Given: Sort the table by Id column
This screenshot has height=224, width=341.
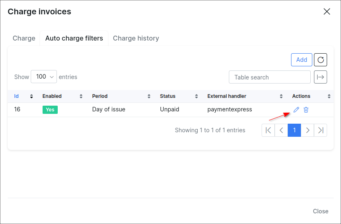Looking at the screenshot, I should (x=23, y=96).
